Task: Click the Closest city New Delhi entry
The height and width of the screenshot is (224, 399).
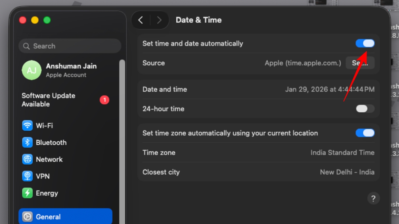Action: coord(347,172)
